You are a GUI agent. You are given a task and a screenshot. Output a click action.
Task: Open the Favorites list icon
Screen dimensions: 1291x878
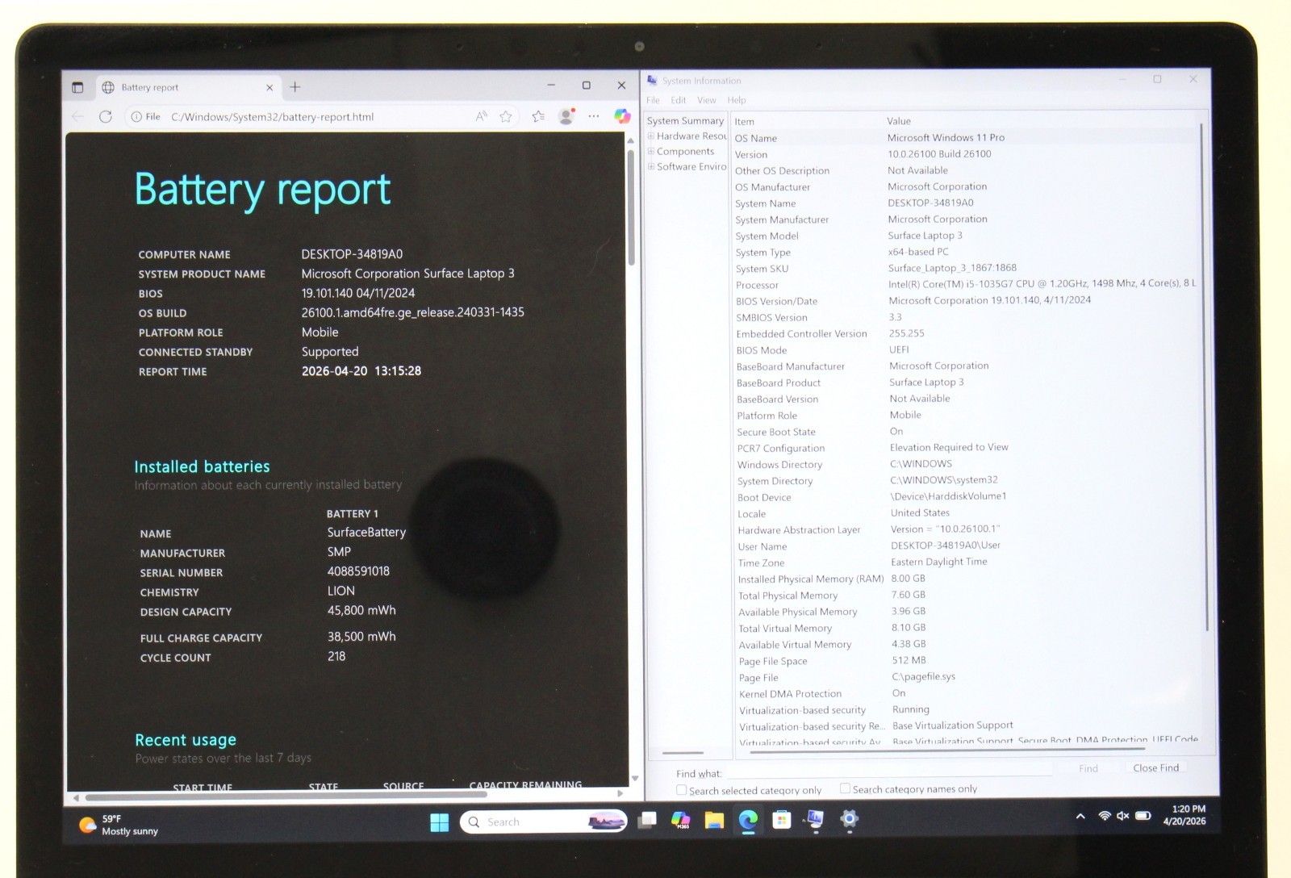pyautogui.click(x=538, y=117)
